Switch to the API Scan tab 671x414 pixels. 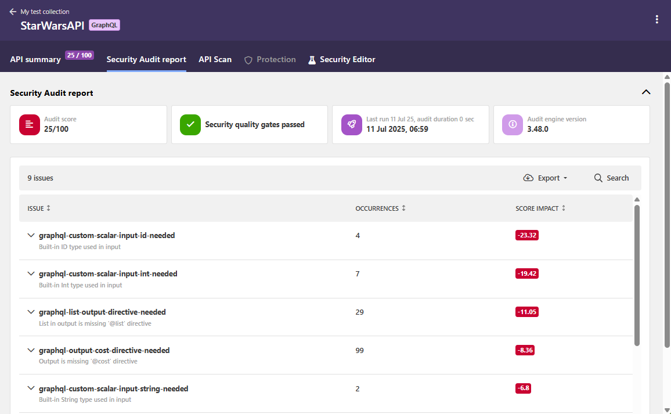click(215, 59)
